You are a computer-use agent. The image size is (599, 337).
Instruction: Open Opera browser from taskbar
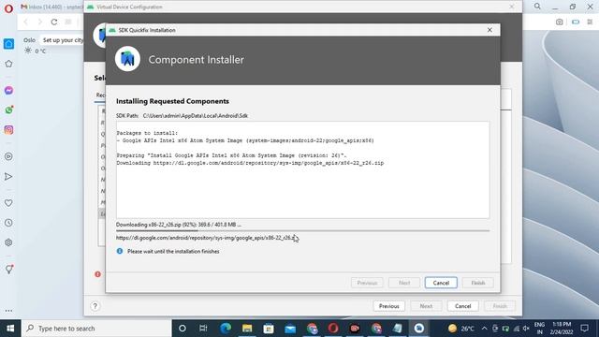(x=333, y=329)
